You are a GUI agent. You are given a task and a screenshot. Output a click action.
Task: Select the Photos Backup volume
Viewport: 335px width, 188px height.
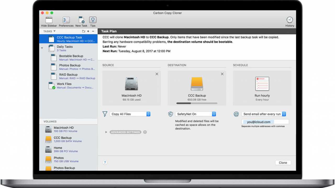[68, 168]
